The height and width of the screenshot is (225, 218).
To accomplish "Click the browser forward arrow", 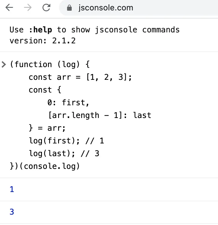I will 28,8.
